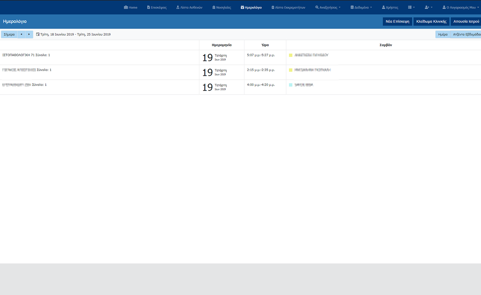This screenshot has width=481, height=295.
Task: Click the Νέα Επίσκεψη button
Action: [x=397, y=21]
